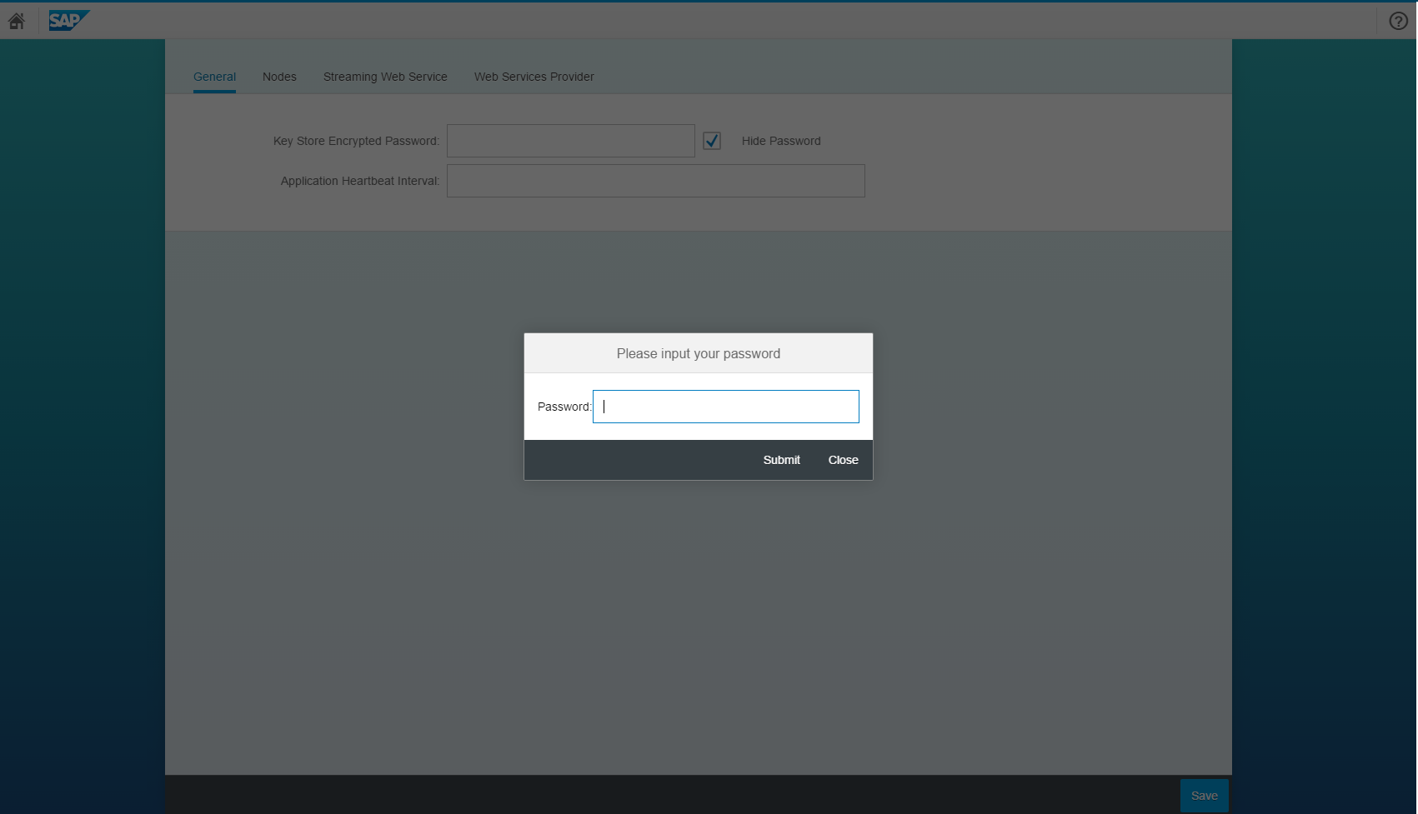Switch to Web Services Provider tab
This screenshot has width=1418, height=814.
point(534,77)
